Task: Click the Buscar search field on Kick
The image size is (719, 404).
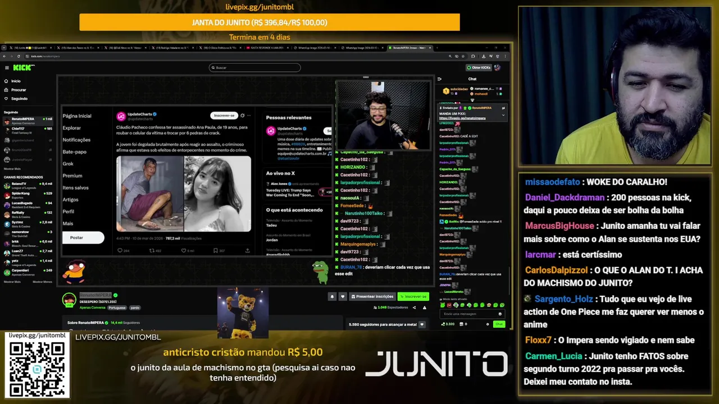Action: coord(254,67)
